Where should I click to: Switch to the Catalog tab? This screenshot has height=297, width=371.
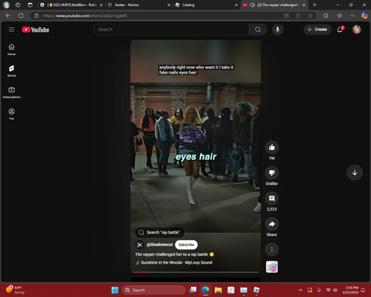[206, 5]
